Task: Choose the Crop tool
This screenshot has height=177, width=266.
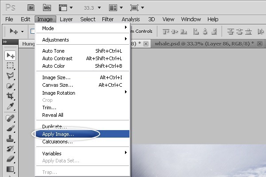Action: [10, 96]
